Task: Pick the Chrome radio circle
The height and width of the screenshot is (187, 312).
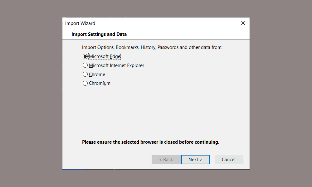Action: point(85,74)
